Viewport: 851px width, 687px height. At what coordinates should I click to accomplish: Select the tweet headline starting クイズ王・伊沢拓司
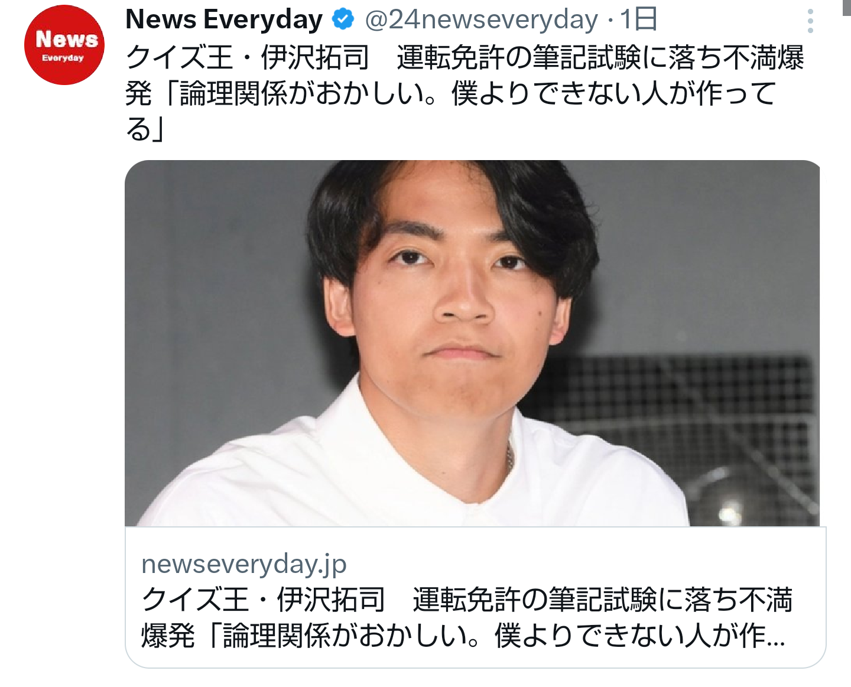tap(465, 57)
